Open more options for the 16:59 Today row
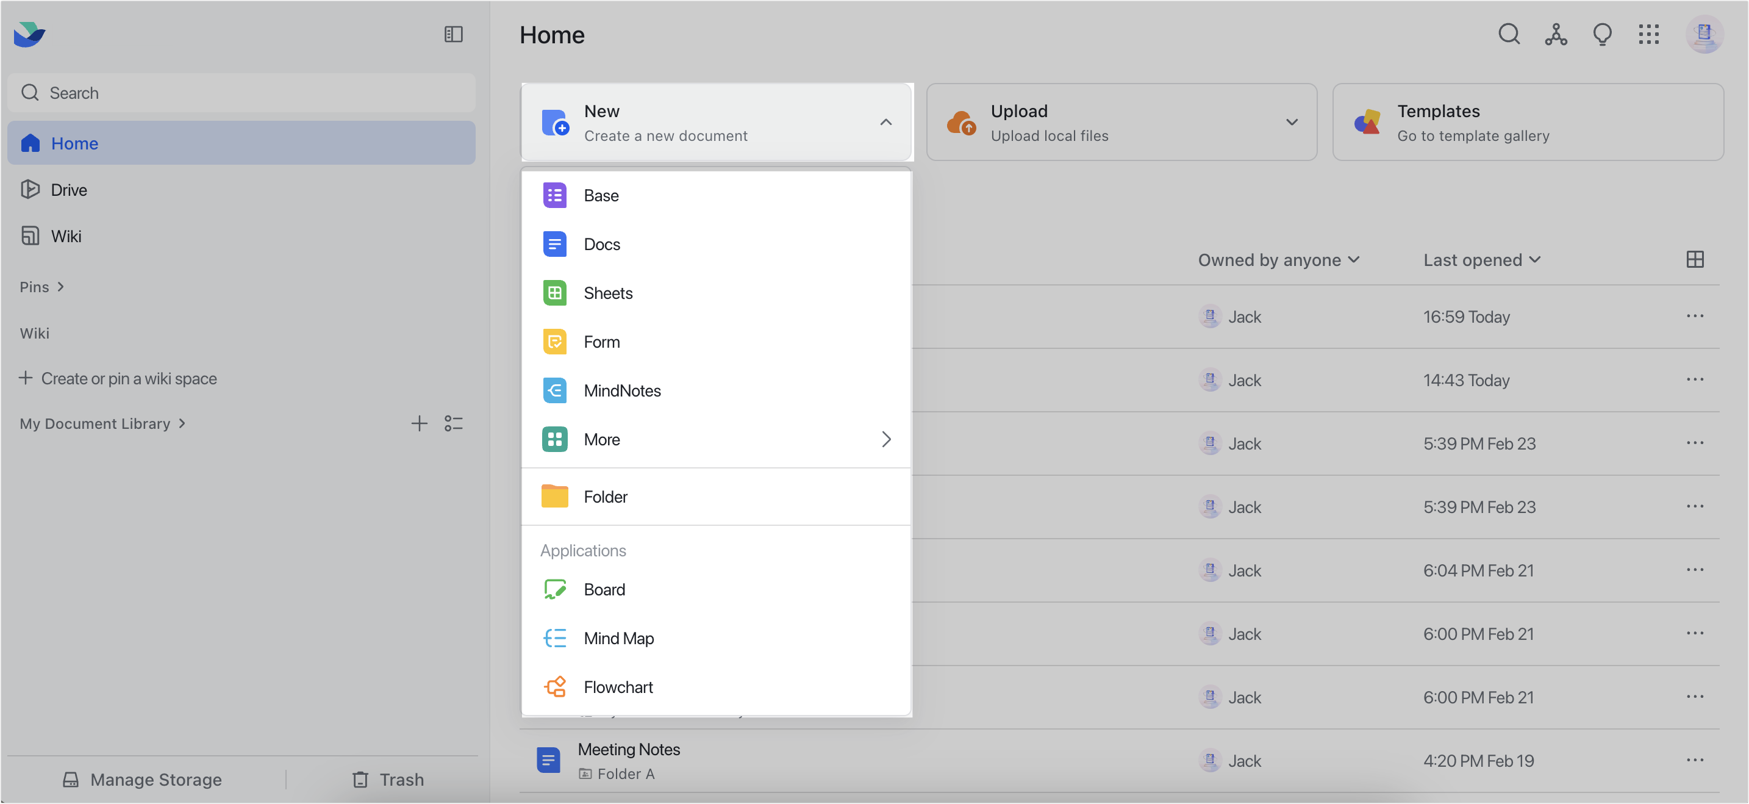1749x804 pixels. click(x=1694, y=316)
